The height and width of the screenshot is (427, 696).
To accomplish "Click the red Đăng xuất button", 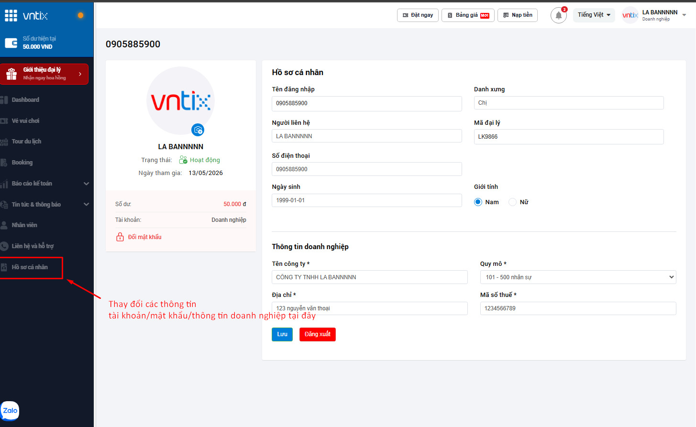I will tap(318, 334).
